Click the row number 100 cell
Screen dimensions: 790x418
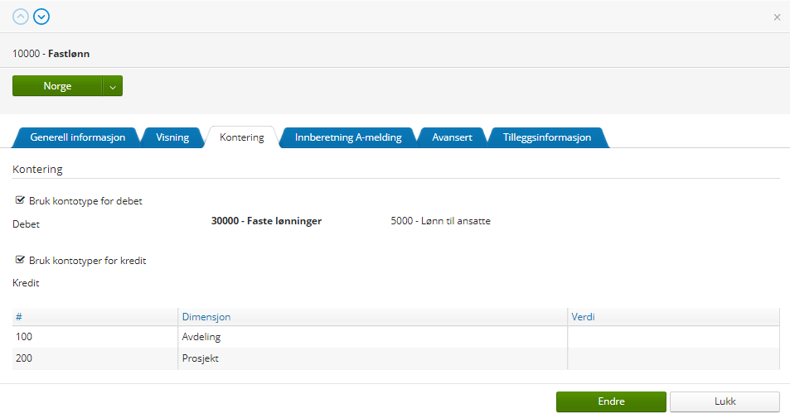[95, 337]
